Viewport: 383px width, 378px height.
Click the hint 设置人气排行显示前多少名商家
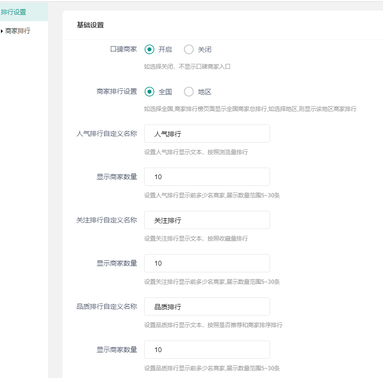click(212, 195)
